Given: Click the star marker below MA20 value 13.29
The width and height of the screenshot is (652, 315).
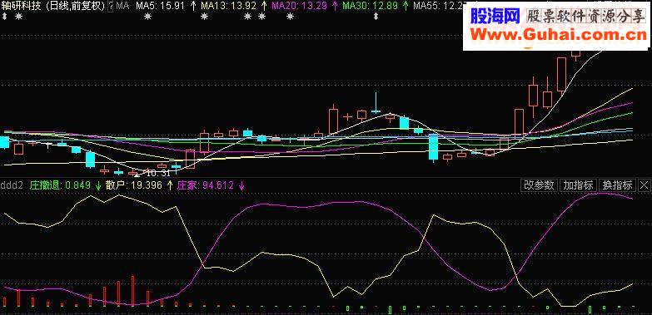Looking at the screenshot, I should tap(290, 17).
